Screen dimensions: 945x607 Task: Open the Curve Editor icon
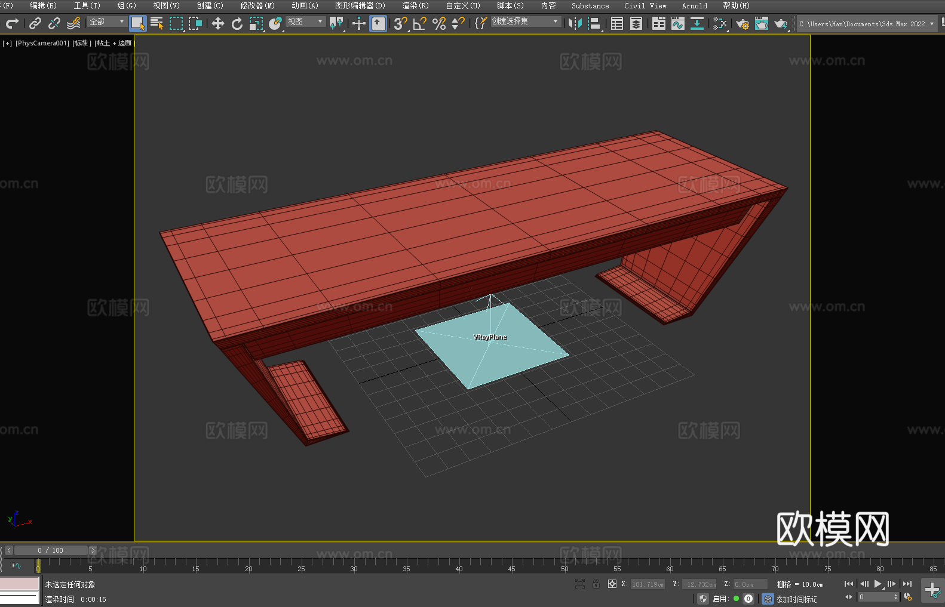677,24
